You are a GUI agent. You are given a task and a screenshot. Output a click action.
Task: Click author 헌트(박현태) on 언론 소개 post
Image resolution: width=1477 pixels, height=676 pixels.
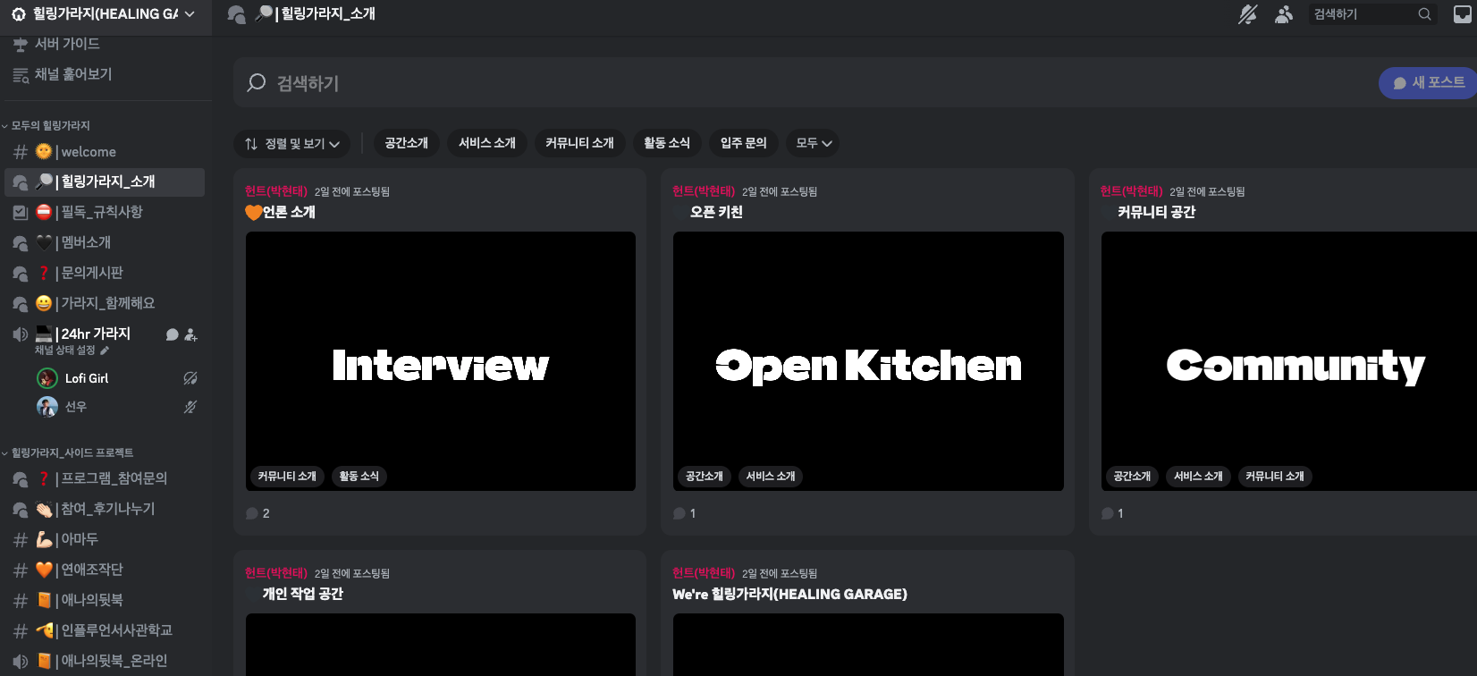click(x=276, y=191)
